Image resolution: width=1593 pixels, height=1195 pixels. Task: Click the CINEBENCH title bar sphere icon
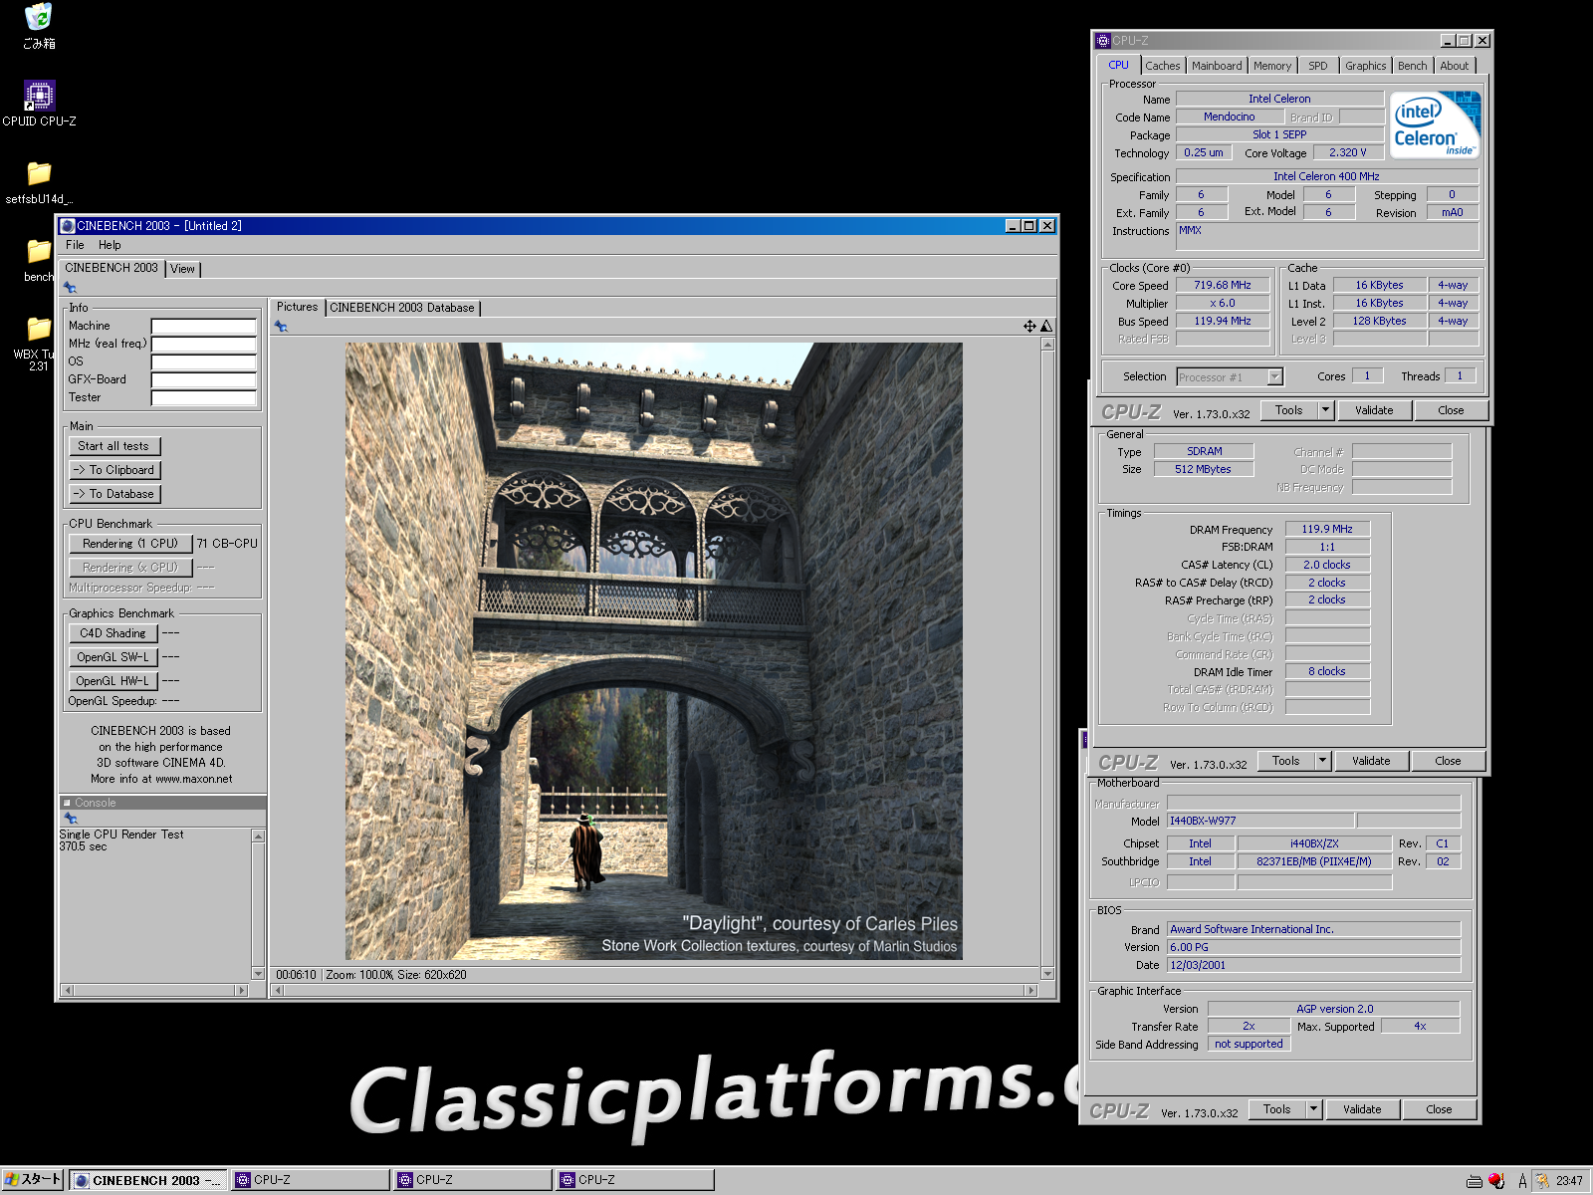point(68,226)
